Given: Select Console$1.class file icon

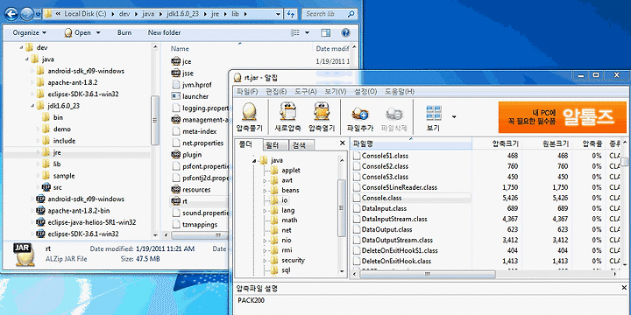Looking at the screenshot, I should coord(357,156).
